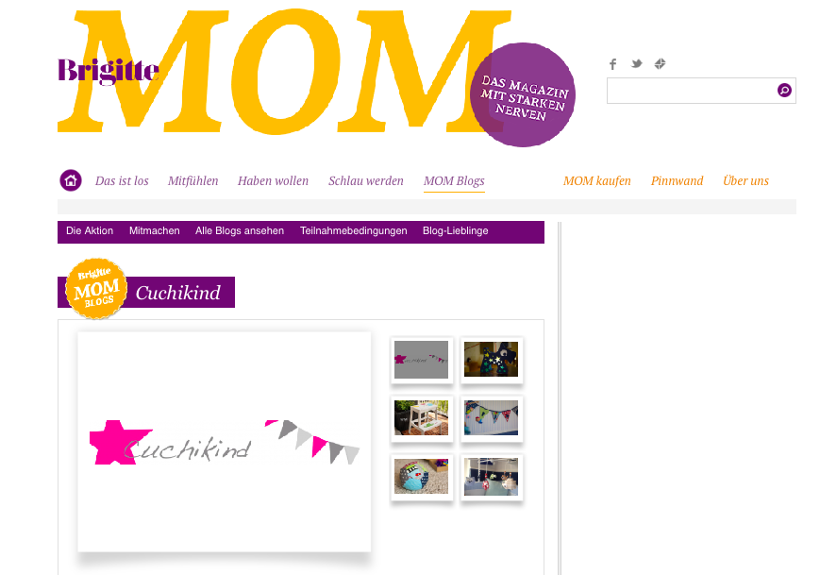
Task: Open the Facebook social icon
Action: (x=613, y=64)
